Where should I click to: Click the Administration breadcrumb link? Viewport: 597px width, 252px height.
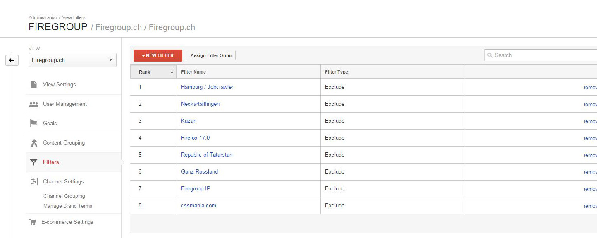(43, 17)
